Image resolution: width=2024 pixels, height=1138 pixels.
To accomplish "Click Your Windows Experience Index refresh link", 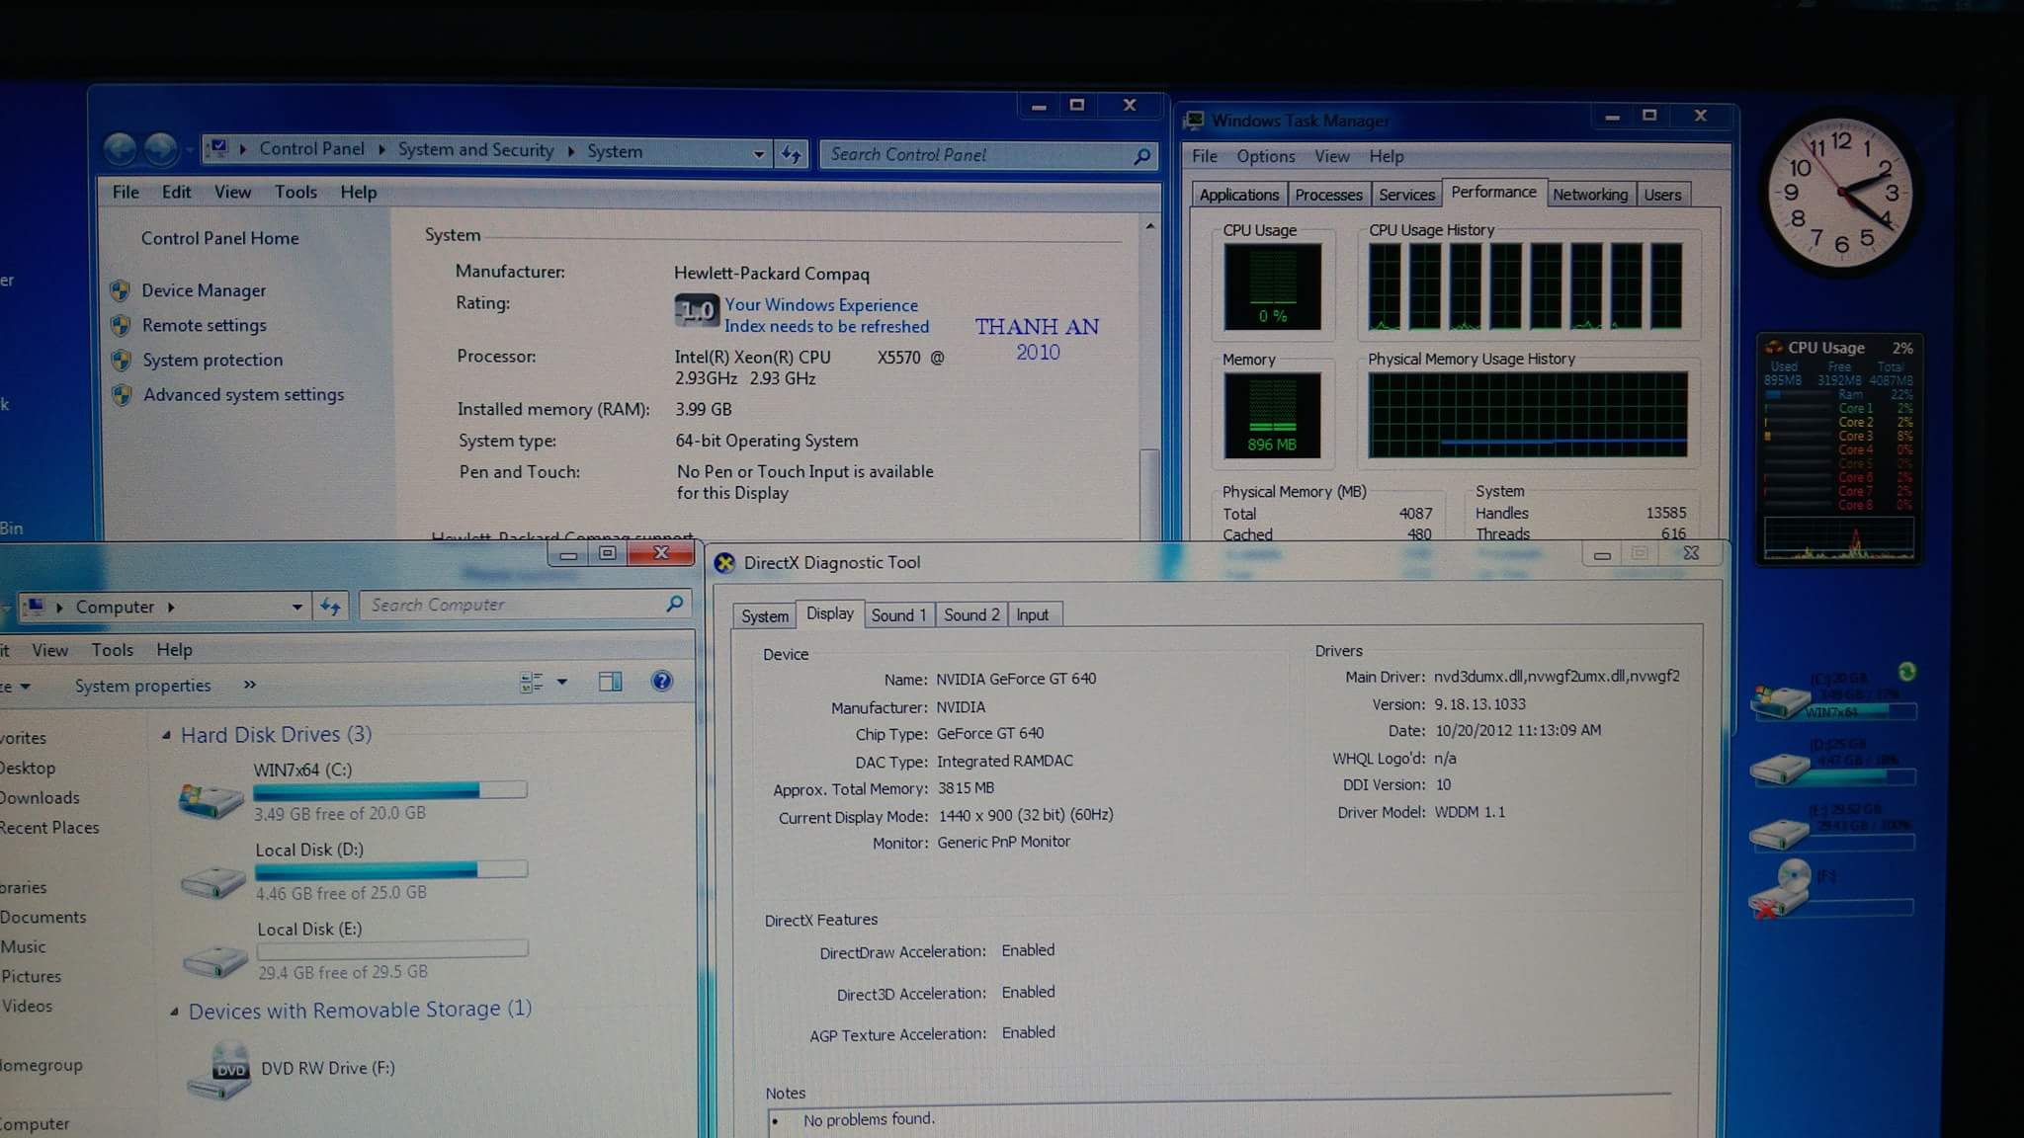I will pos(826,315).
